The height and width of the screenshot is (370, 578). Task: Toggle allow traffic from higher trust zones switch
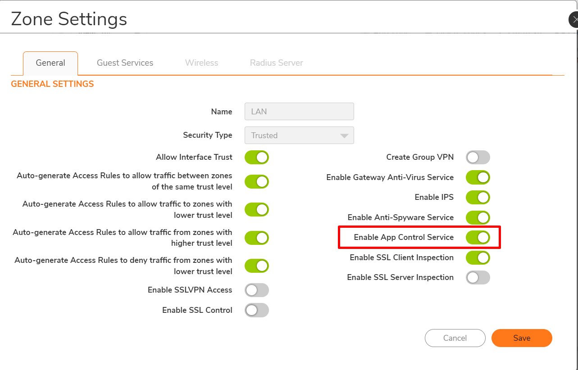[x=257, y=238]
